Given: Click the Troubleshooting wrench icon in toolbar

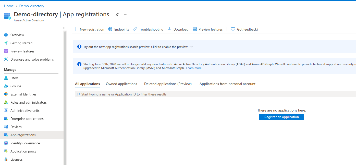Looking at the screenshot, I should (x=135, y=29).
